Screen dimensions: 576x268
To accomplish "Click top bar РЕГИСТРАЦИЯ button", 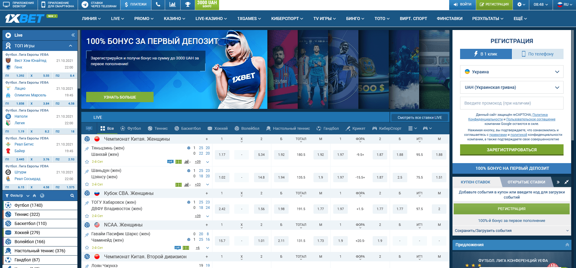I will point(494,5).
